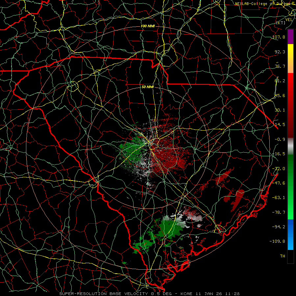Click the 76.7 velocity scale value
The height and width of the screenshot is (296, 296).
tap(280, 66)
